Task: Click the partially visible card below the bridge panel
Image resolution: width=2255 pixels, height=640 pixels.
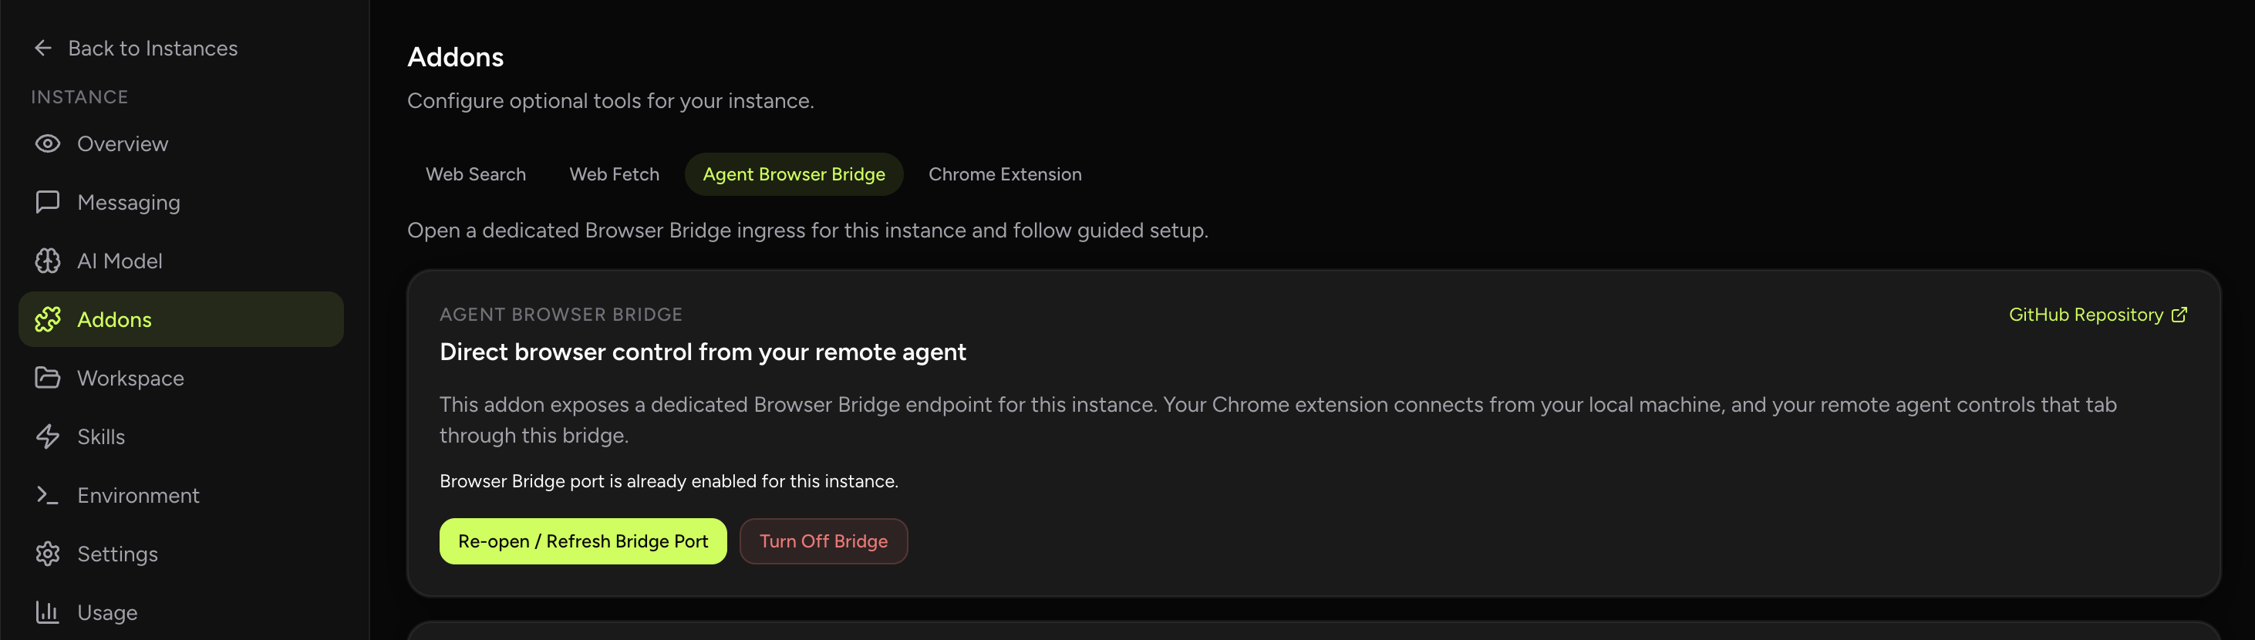Action: pos(1313,632)
